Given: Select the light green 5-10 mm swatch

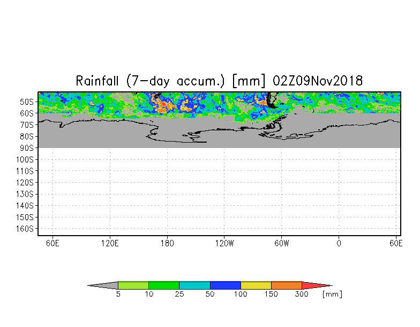Looking at the screenshot, I should pyautogui.click(x=133, y=285).
